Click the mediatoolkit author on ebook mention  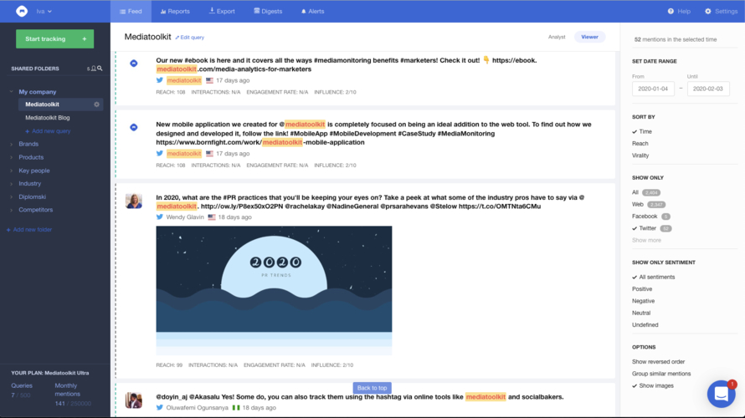(x=184, y=80)
